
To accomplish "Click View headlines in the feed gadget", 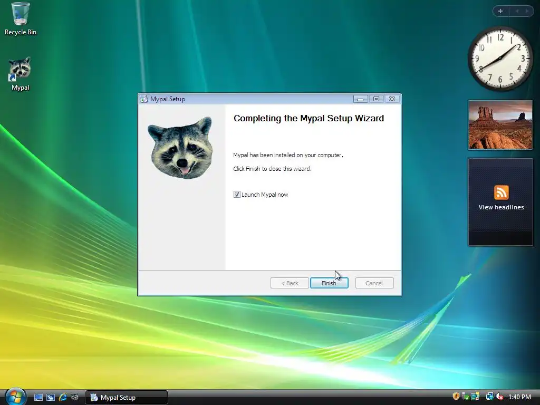I will coord(501,207).
